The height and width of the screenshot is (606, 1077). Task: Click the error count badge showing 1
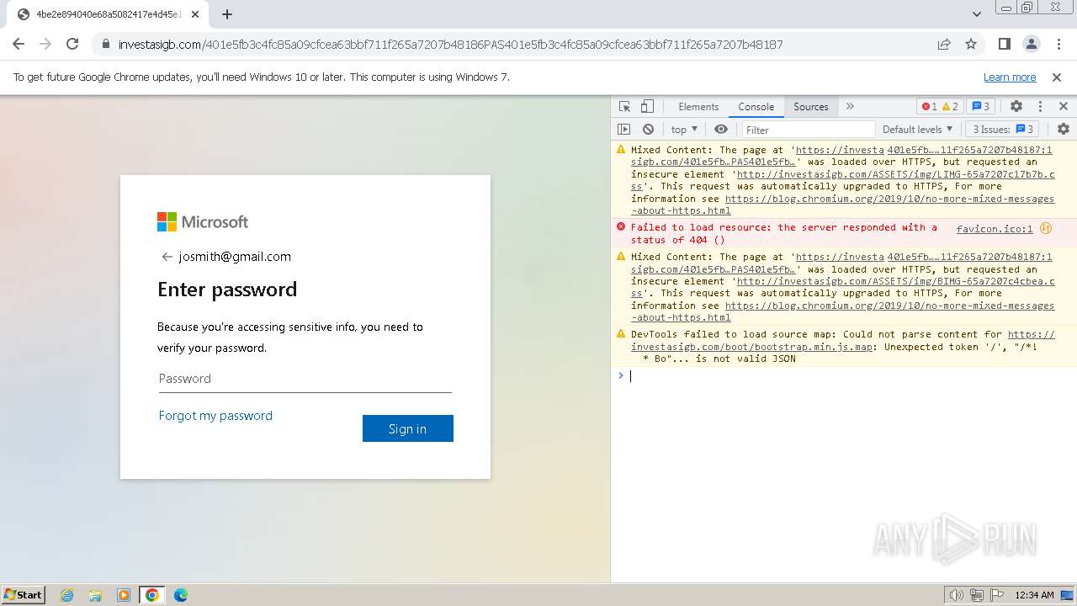coord(929,106)
